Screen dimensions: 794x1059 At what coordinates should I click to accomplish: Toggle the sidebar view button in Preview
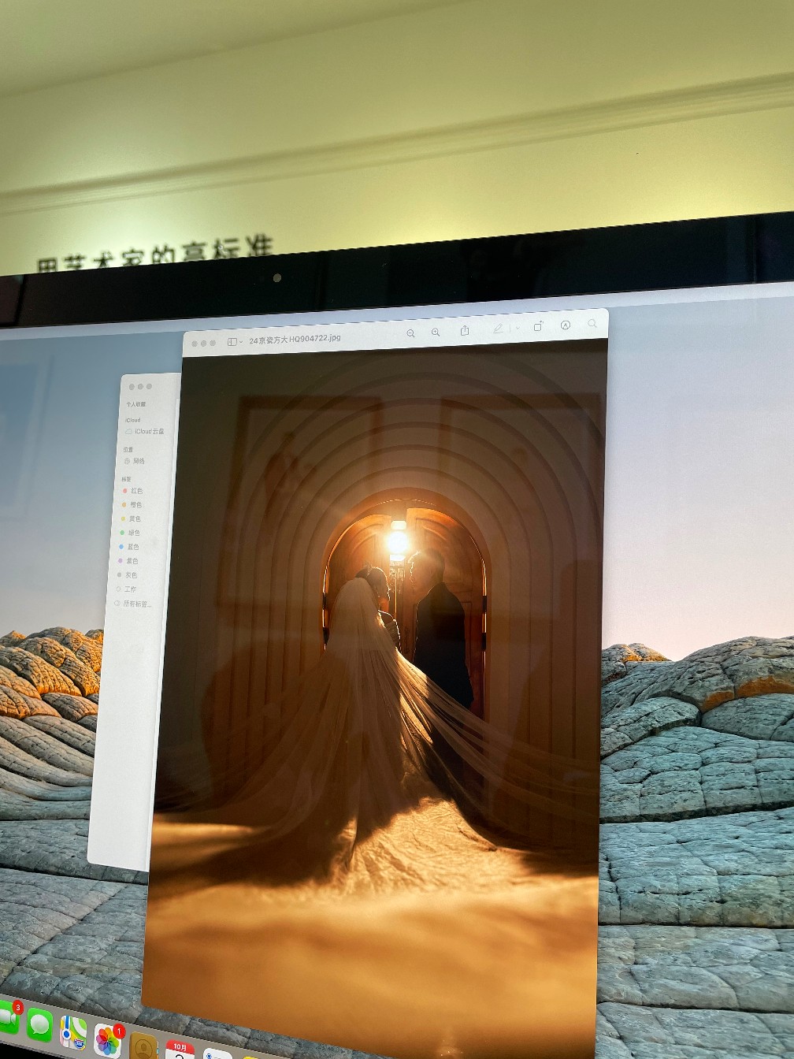pyautogui.click(x=232, y=342)
